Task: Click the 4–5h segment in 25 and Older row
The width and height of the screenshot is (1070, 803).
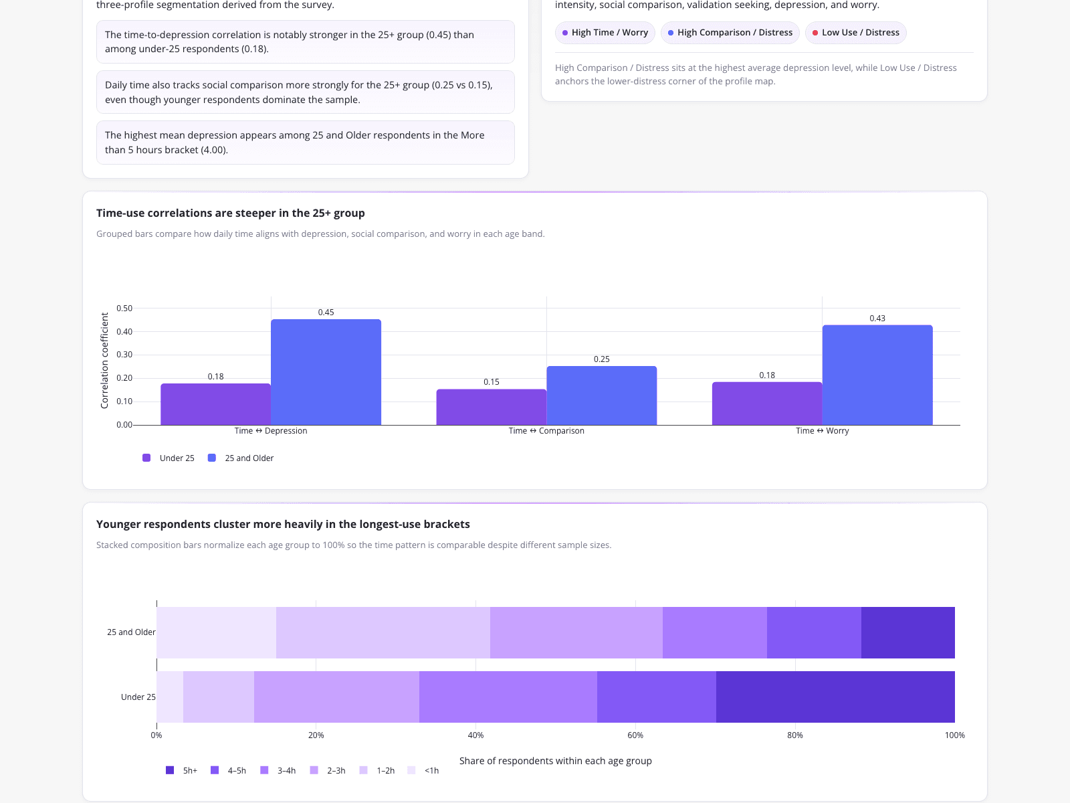Action: pos(814,632)
